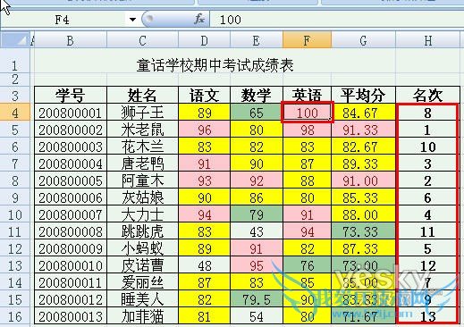Select column C header
Screen dimensions: 464x327
pos(142,40)
